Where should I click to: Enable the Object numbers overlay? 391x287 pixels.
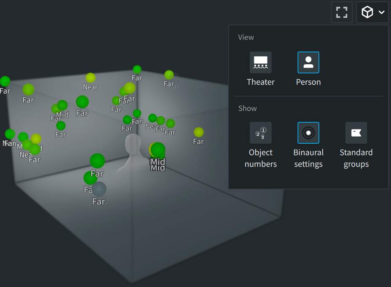[x=261, y=132]
